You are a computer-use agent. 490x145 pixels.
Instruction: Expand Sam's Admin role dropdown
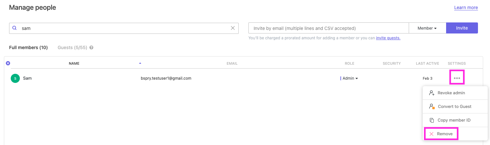point(350,78)
